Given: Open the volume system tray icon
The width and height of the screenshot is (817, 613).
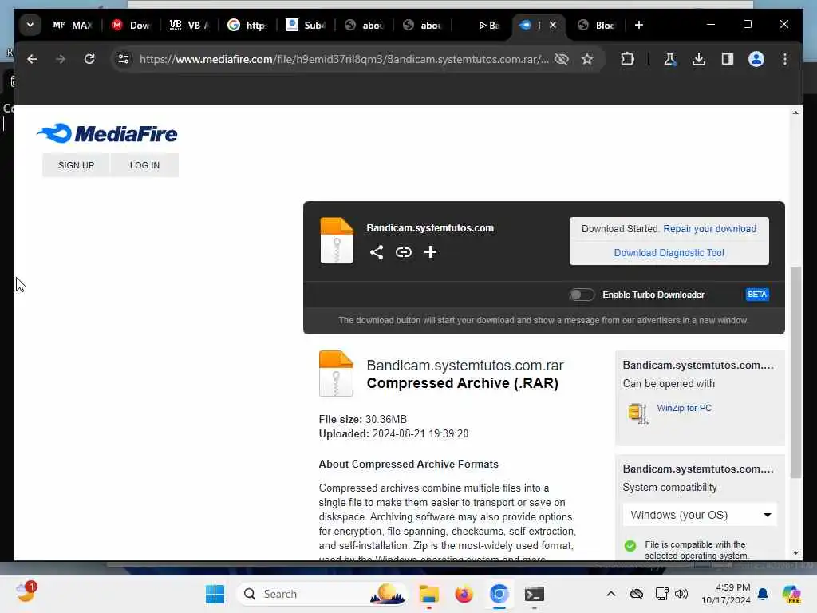Looking at the screenshot, I should pos(681,594).
